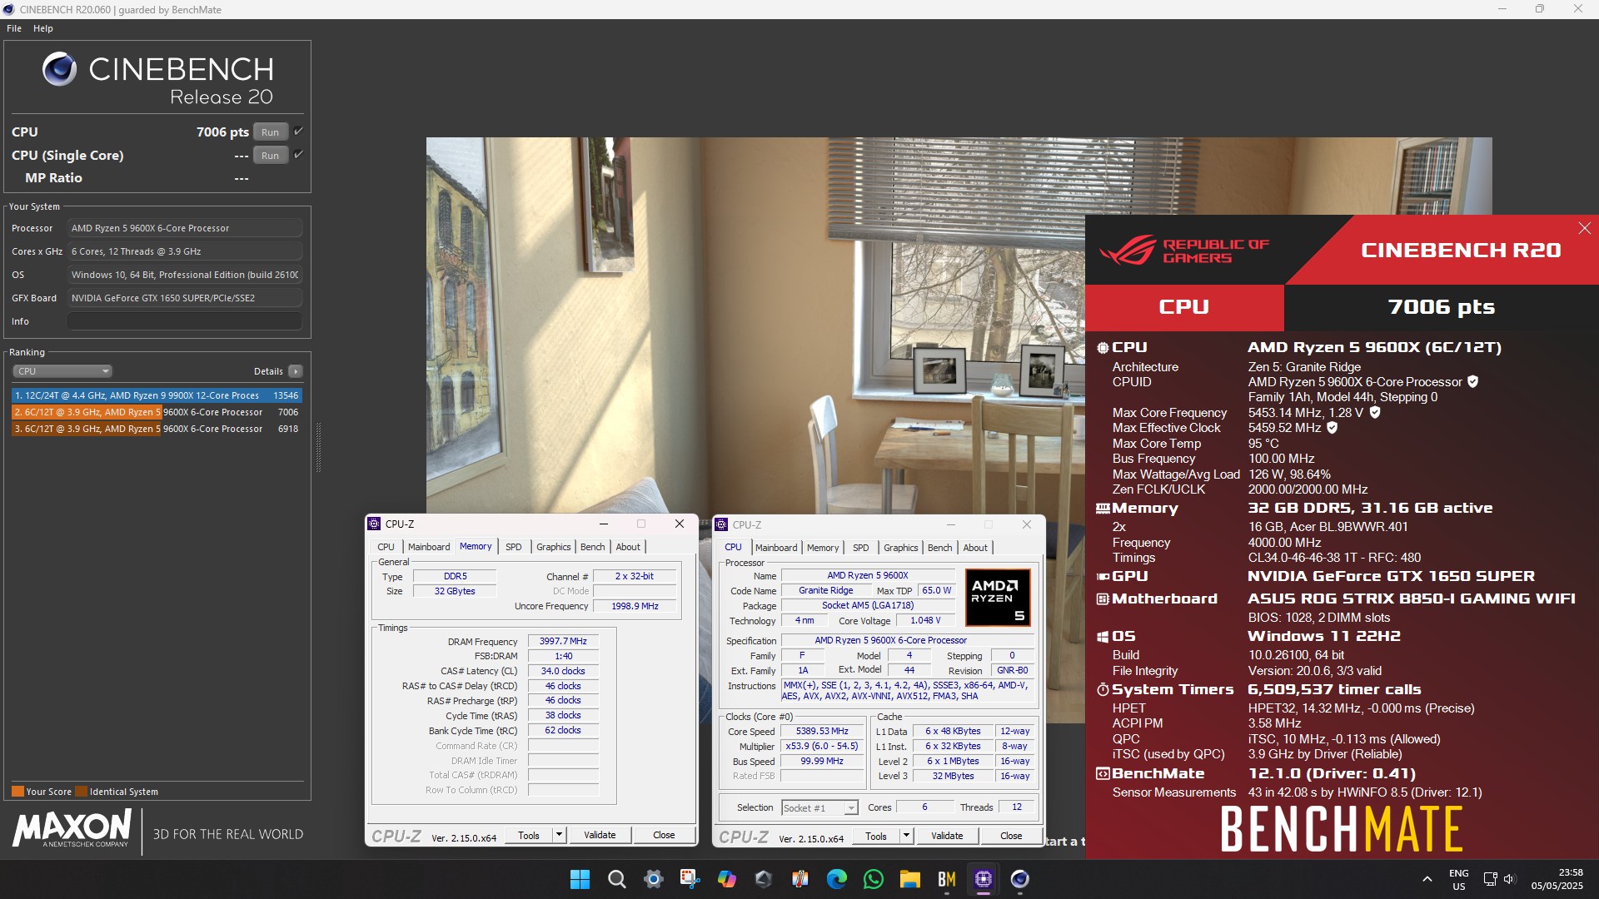
Task: Open the thermometer monitoring app in taskbar
Action: click(x=800, y=879)
